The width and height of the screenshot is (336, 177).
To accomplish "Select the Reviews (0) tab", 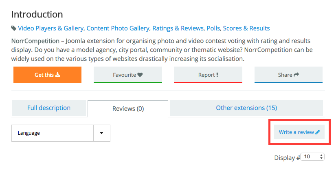I will [128, 109].
